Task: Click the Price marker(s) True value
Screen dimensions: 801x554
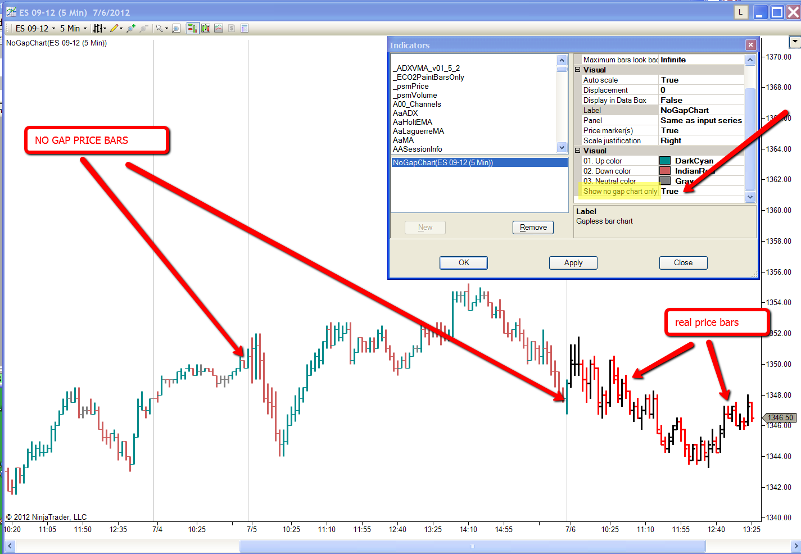Action: point(702,130)
